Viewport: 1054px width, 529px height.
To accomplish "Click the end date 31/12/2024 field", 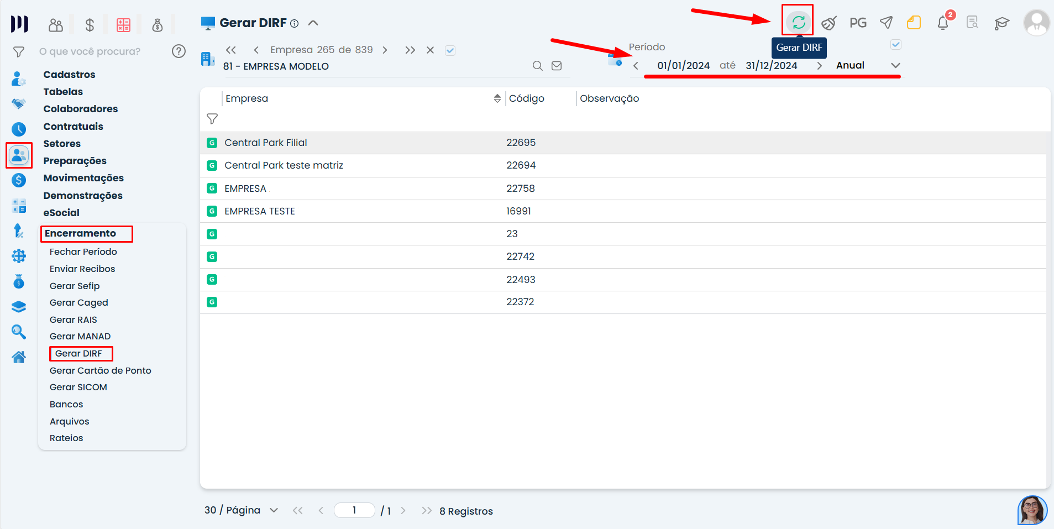I will click(x=772, y=66).
